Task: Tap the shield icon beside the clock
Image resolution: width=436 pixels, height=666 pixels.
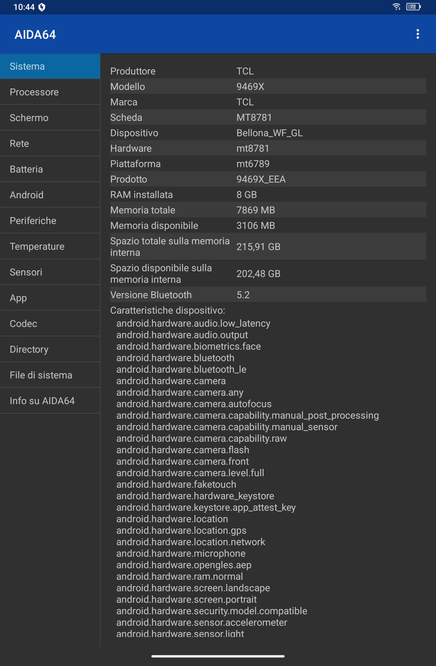Action: [x=42, y=7]
